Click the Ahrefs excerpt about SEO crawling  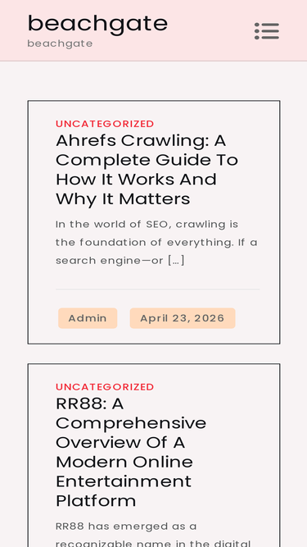point(156,243)
